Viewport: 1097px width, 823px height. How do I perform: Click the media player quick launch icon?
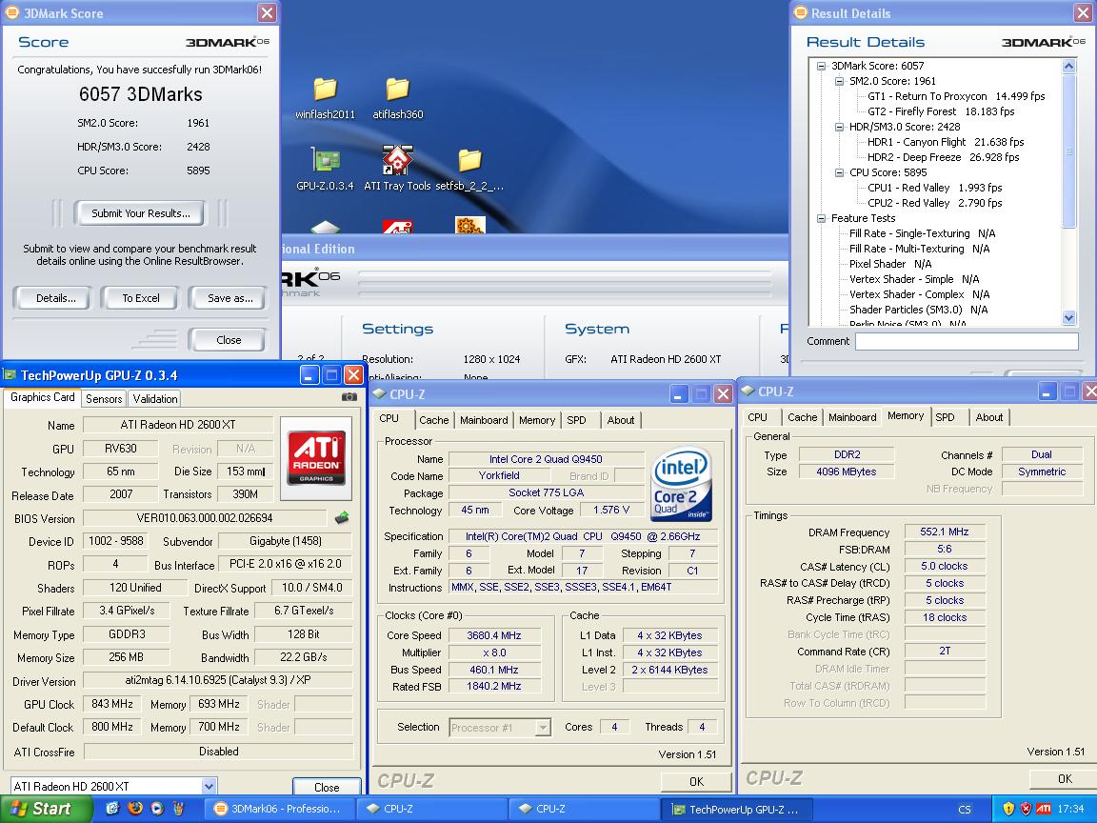pos(157,809)
